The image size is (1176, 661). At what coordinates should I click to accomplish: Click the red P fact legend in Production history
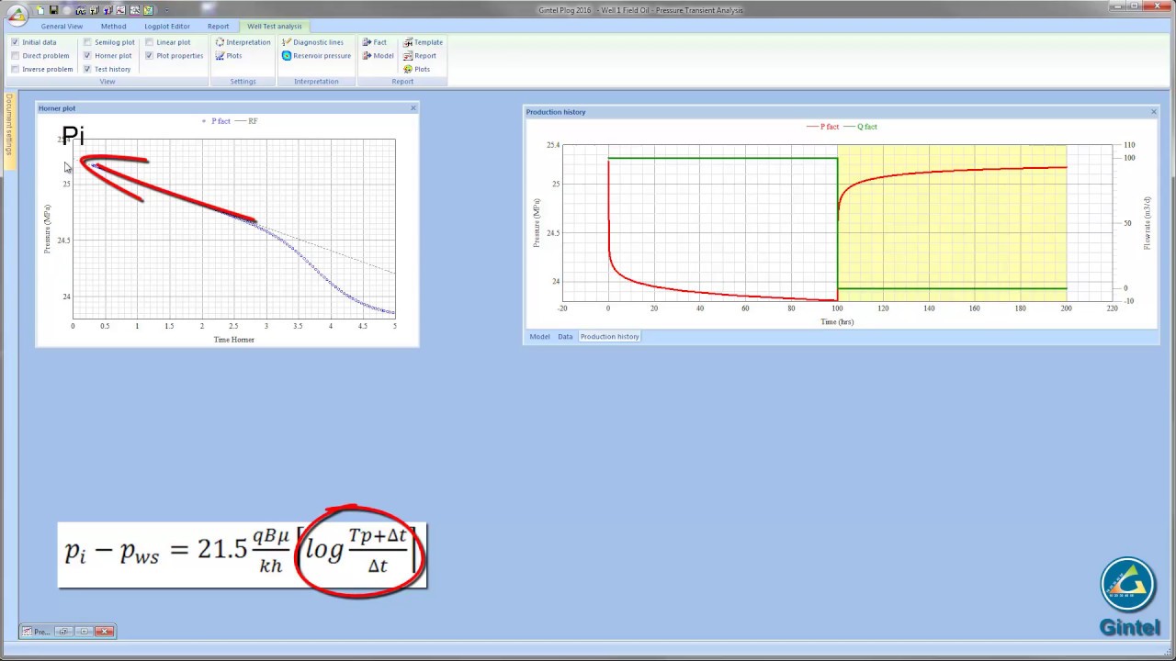822,127
